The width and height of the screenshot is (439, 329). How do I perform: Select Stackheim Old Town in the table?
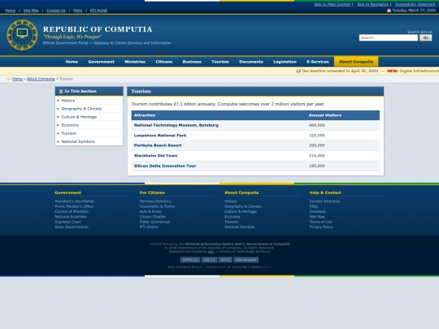155,156
